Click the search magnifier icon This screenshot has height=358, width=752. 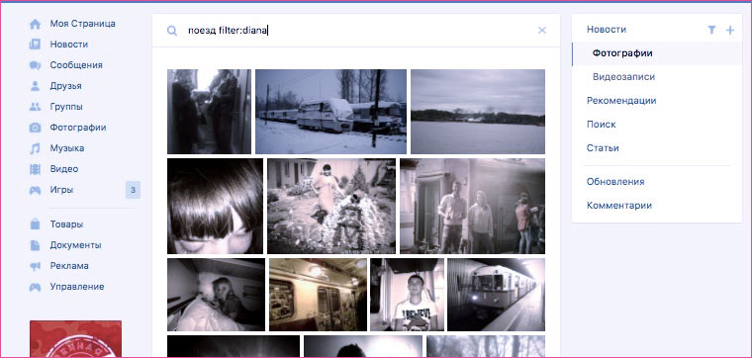point(172,31)
